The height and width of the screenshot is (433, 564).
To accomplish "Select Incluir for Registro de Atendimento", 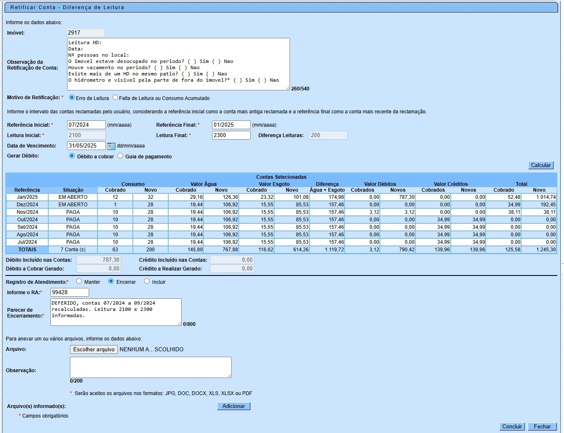I will click(x=147, y=281).
